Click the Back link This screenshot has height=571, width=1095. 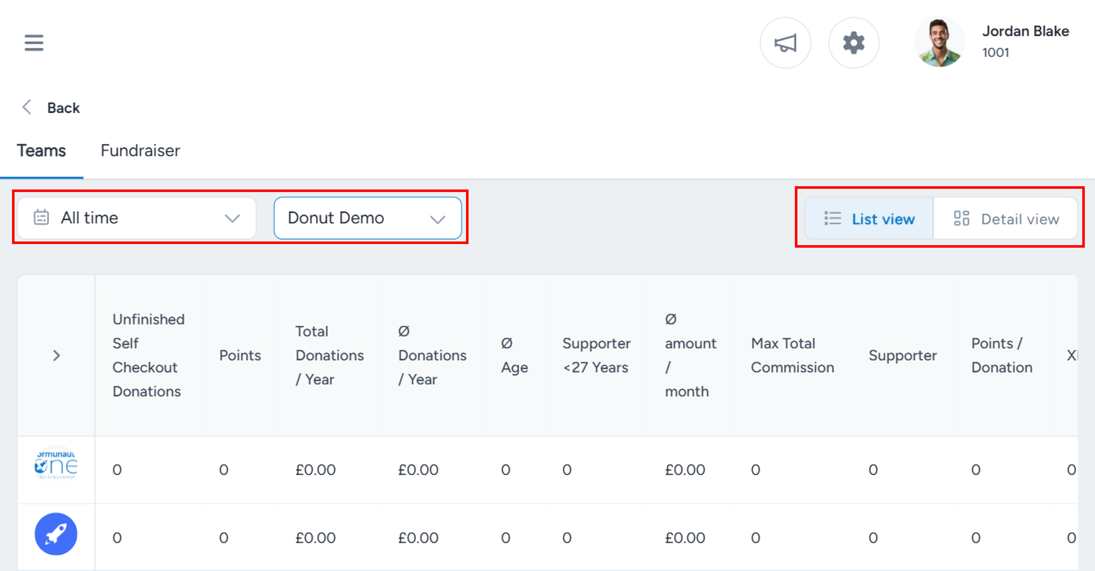point(63,108)
